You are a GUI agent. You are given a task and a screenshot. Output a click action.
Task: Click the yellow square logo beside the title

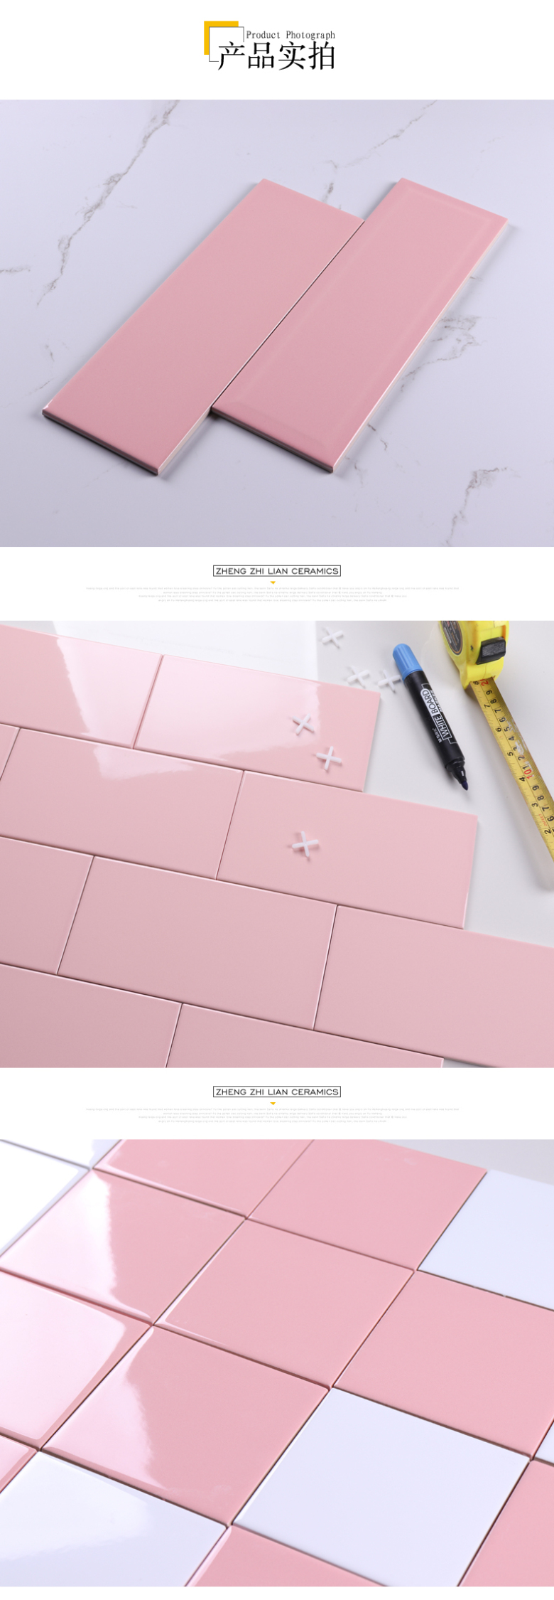click(220, 38)
